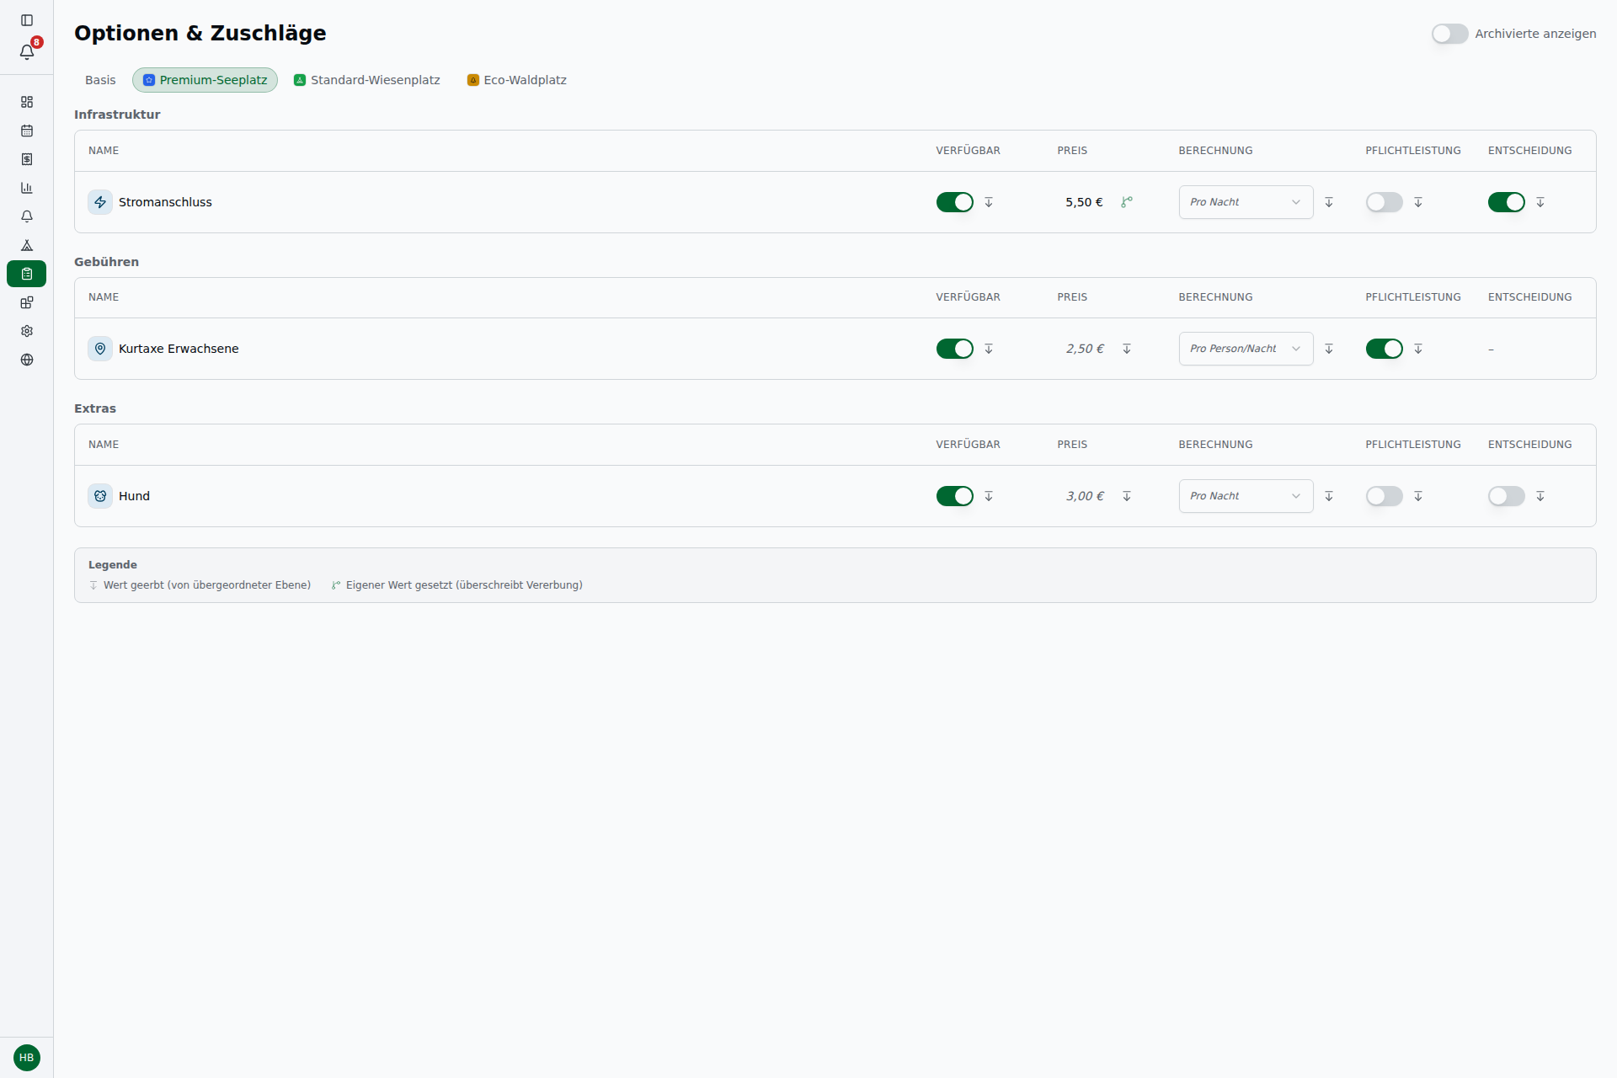Edit the Stromanschluss price 5,50 €

1084,202
